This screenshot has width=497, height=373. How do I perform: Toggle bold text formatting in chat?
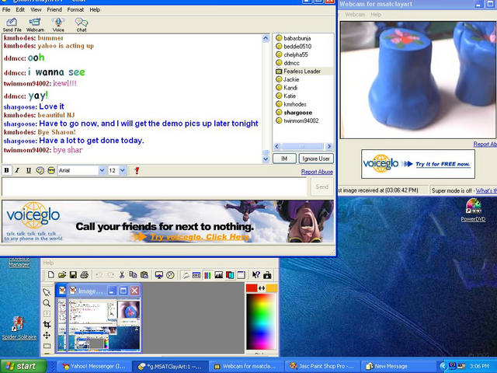(x=6, y=170)
